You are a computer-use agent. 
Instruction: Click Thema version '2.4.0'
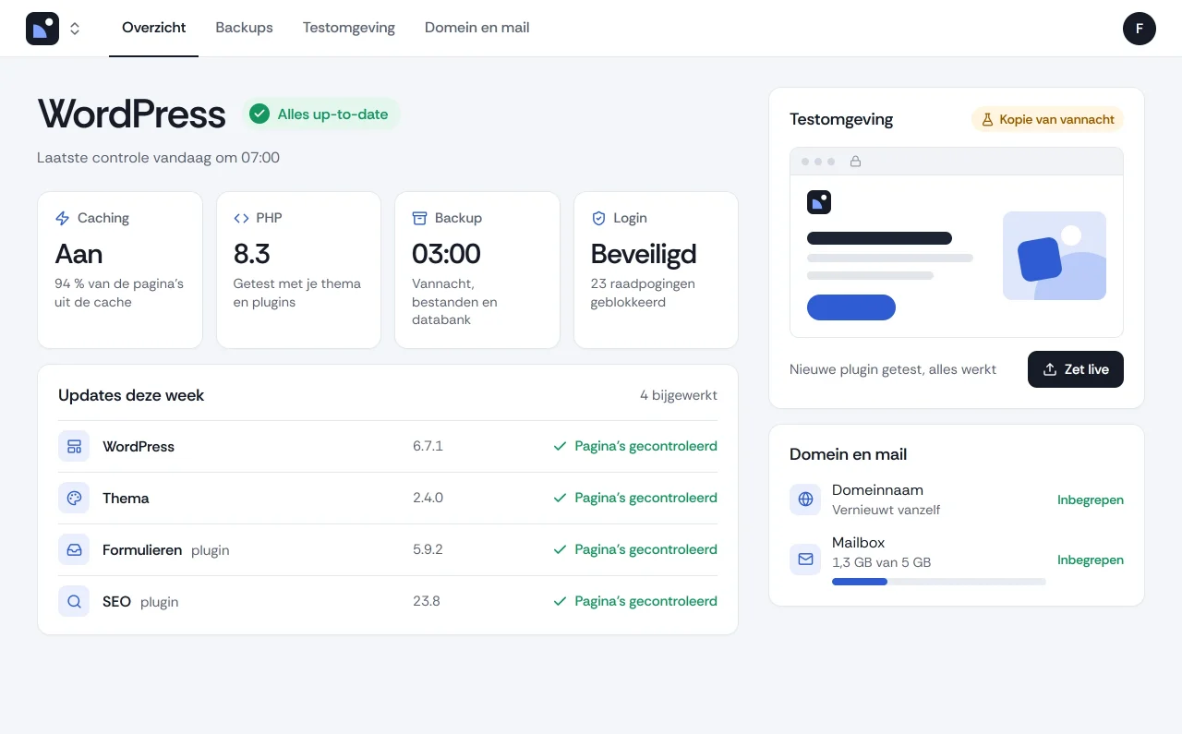[428, 499]
